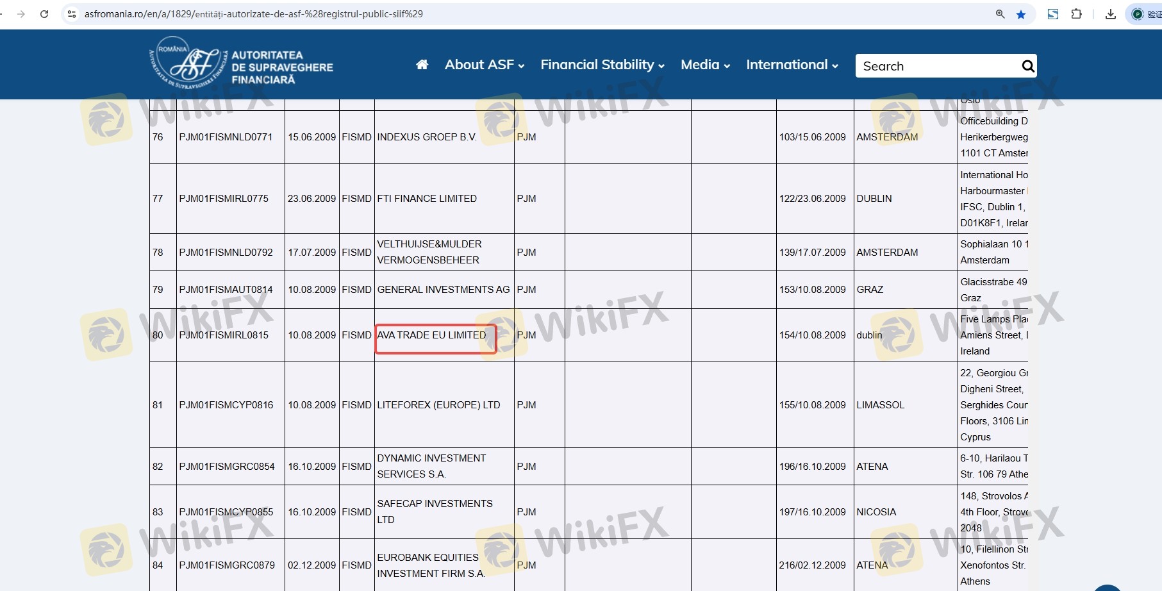Click the site information icon in address bar
Viewport: 1162px width, 591px height.
(72, 14)
